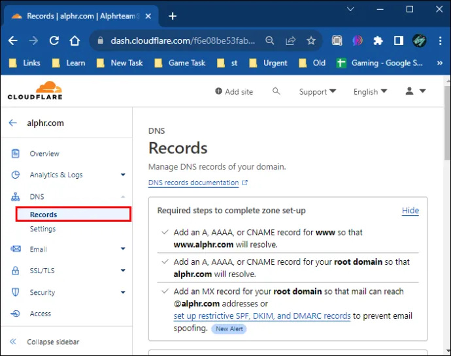Click the alphr.com domain name in sidebar
Viewport: 451px width, 356px height.
pyautogui.click(x=46, y=123)
